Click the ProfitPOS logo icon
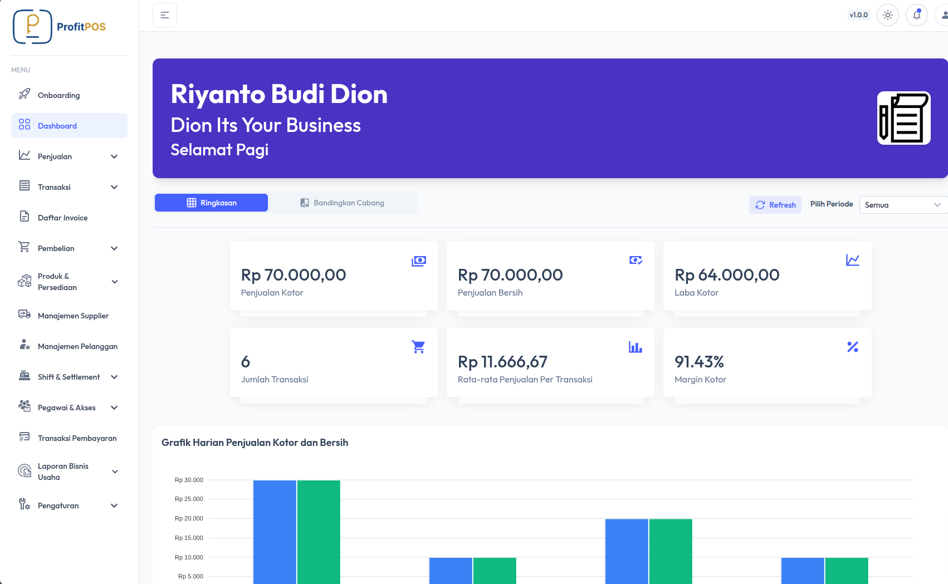This screenshot has height=584, width=948. coord(32,27)
